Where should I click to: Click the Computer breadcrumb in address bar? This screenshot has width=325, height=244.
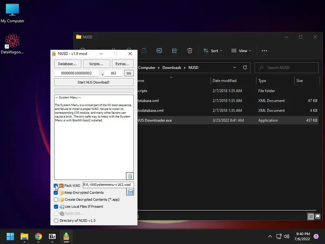point(147,68)
